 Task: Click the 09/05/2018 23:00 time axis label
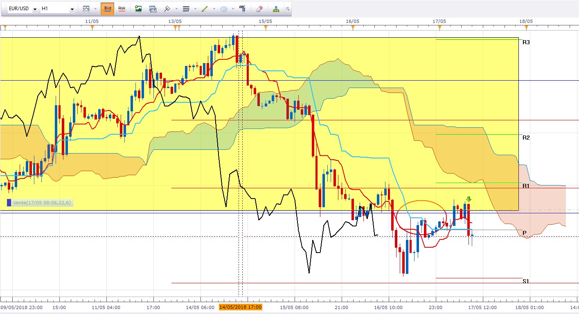pyautogui.click(x=22, y=307)
